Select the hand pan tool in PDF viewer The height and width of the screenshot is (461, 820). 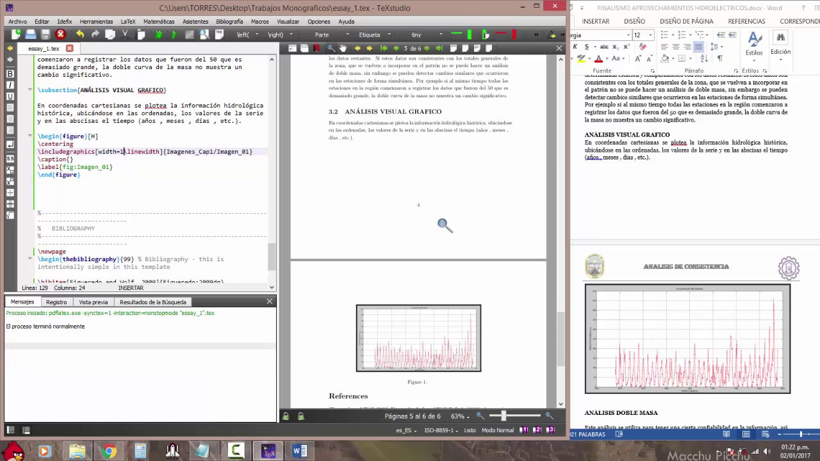point(343,48)
